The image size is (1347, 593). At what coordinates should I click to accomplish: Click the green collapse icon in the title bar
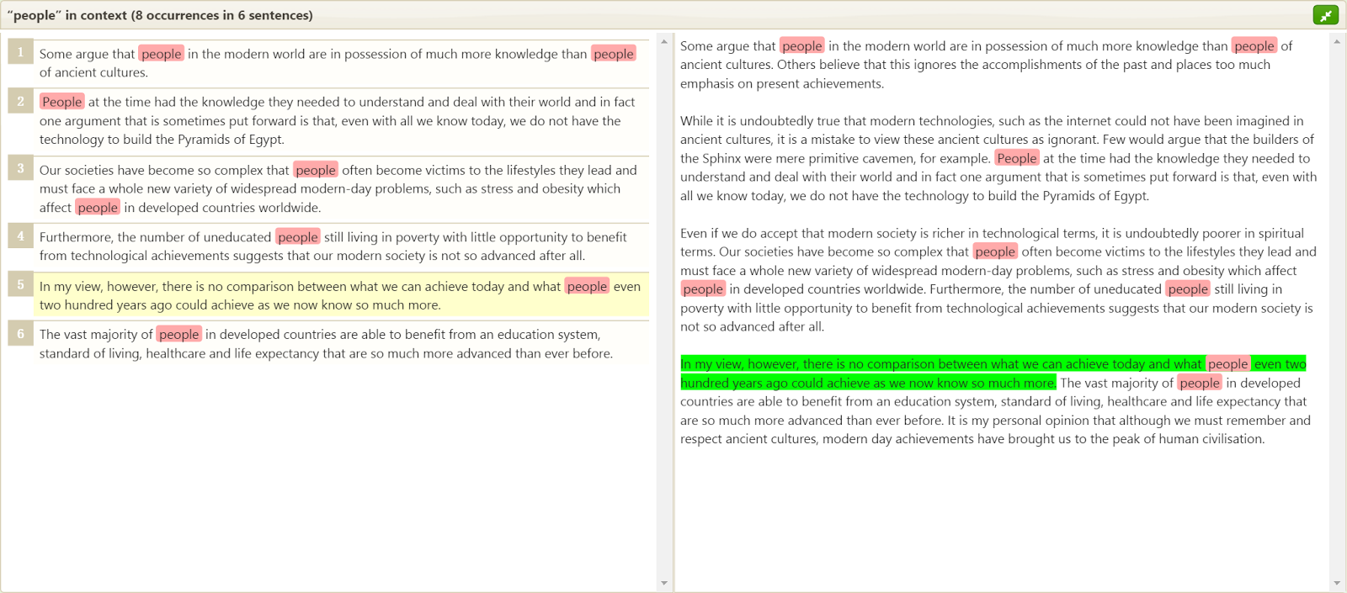coord(1325,15)
